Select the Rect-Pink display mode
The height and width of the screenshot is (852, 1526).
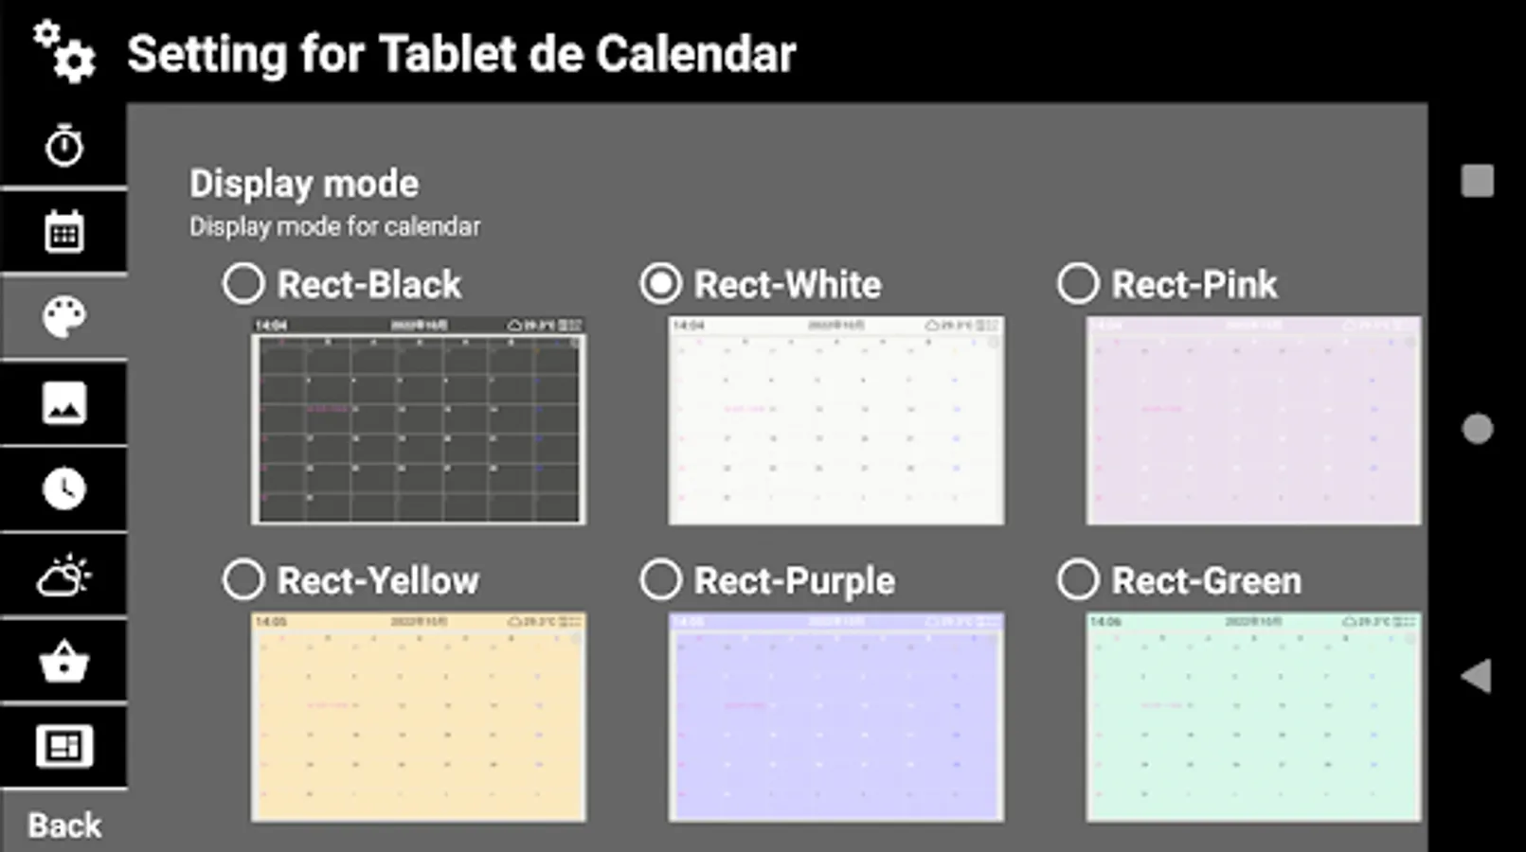click(1078, 281)
